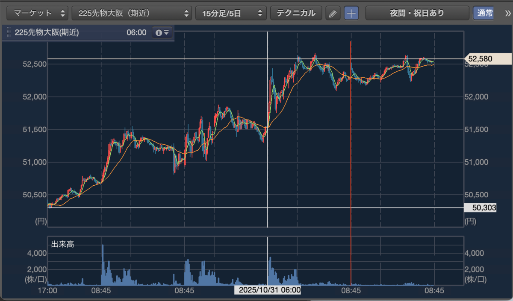Change the 15分足/5日 timeframe dropdown
Screen dimensions: 513x301
tap(231, 13)
